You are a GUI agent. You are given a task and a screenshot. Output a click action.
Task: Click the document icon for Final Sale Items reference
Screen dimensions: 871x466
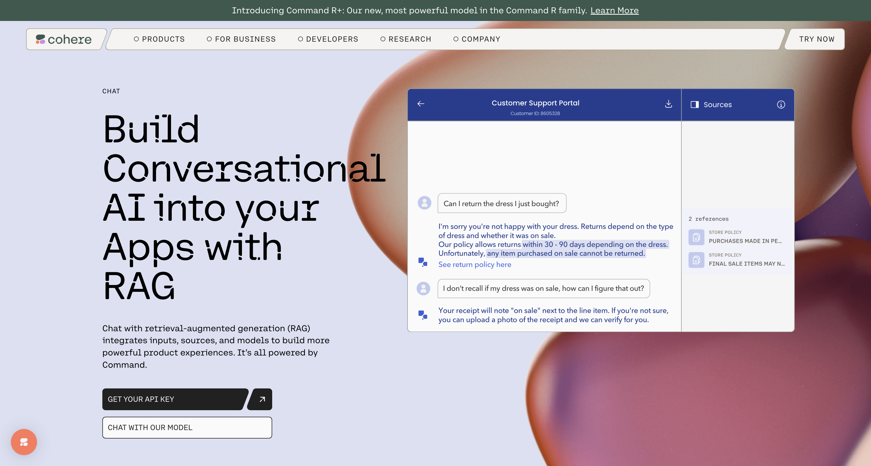click(x=696, y=260)
